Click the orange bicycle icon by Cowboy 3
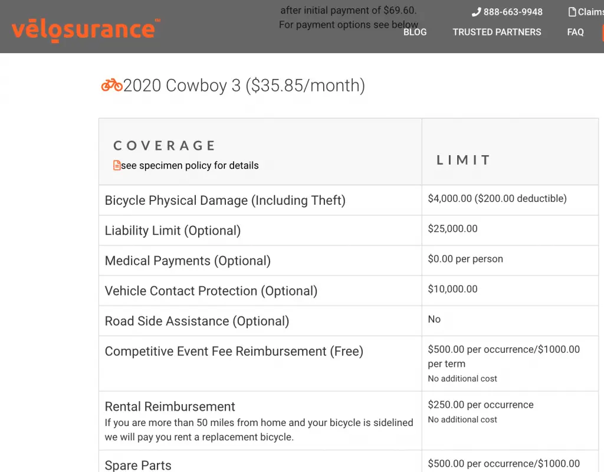This screenshot has height=472, width=604. coord(111,85)
